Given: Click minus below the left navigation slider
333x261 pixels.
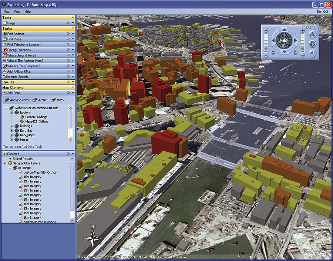Looking at the screenshot, I should [266, 55].
